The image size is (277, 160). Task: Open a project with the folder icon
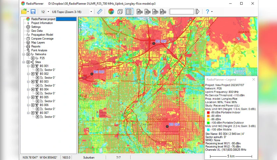pos(24,12)
